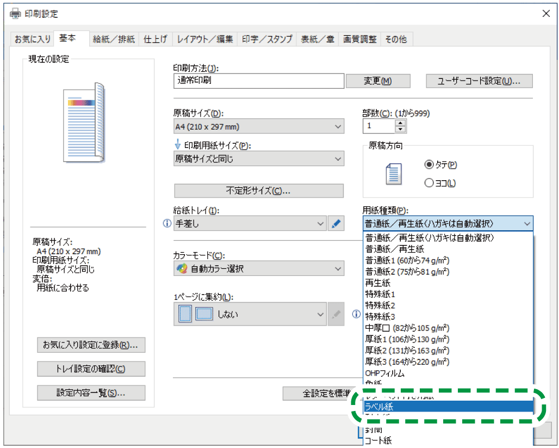
Task: Select the タテ orientation radio button
Action: click(429, 164)
